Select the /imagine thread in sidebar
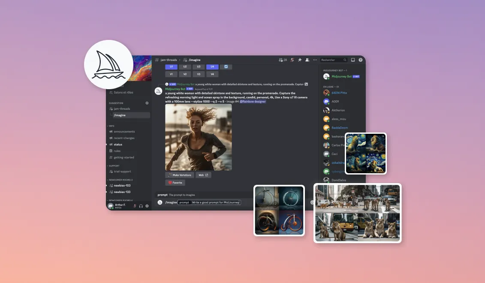The height and width of the screenshot is (283, 485). [x=130, y=115]
